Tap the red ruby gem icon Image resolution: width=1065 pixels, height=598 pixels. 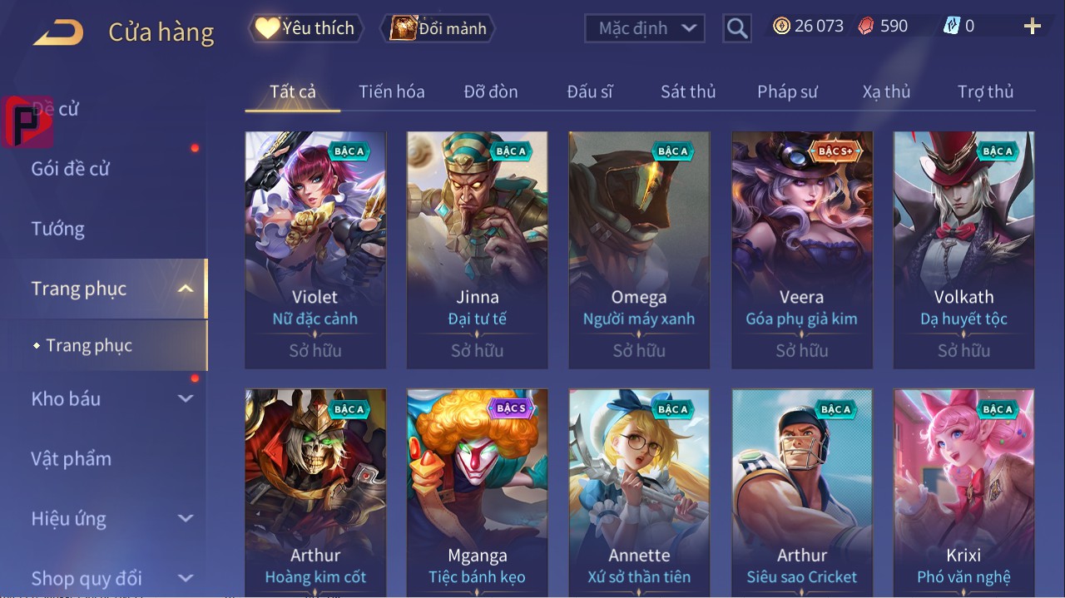[x=866, y=26]
